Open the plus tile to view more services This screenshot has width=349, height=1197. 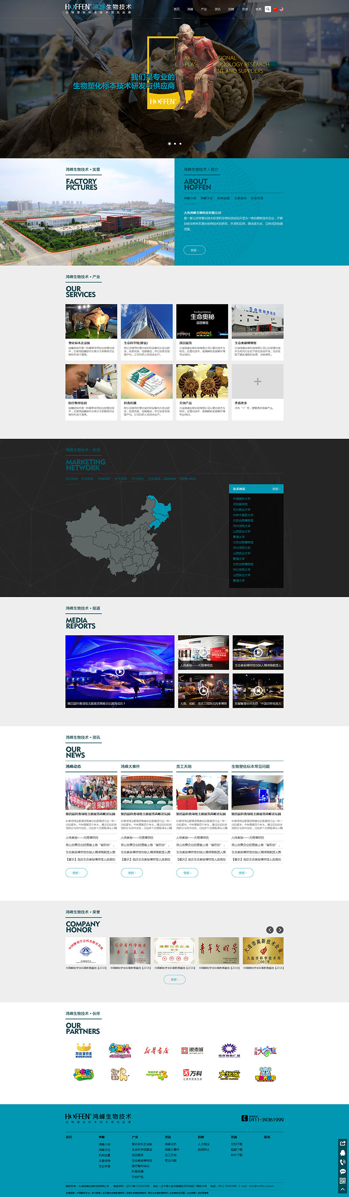257,382
